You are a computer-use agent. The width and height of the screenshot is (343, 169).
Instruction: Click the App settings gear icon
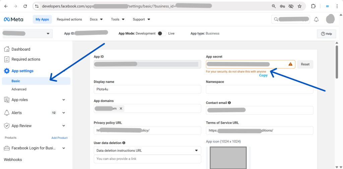tap(7, 71)
